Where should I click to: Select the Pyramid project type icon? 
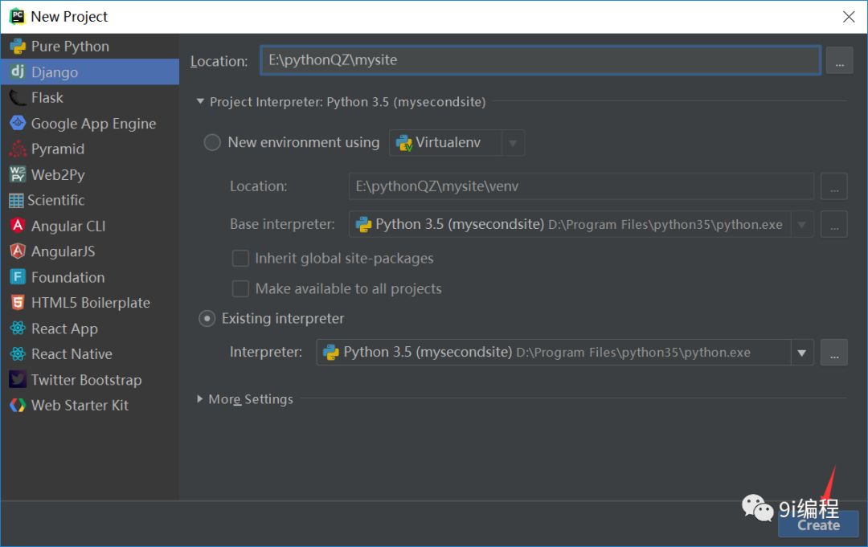pyautogui.click(x=18, y=149)
